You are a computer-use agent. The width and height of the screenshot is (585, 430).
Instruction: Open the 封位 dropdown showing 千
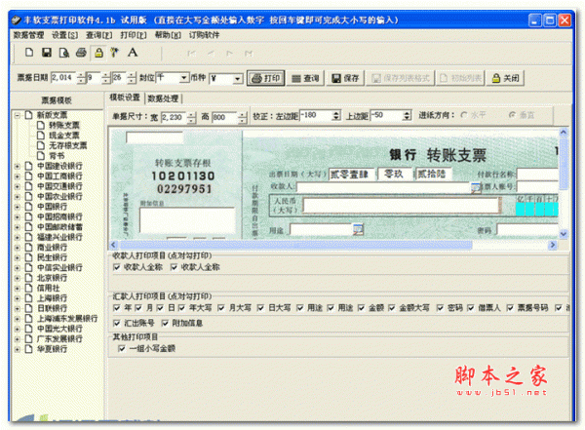[184, 78]
